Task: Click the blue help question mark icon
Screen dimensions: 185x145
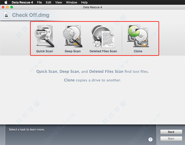Action: 150,139
